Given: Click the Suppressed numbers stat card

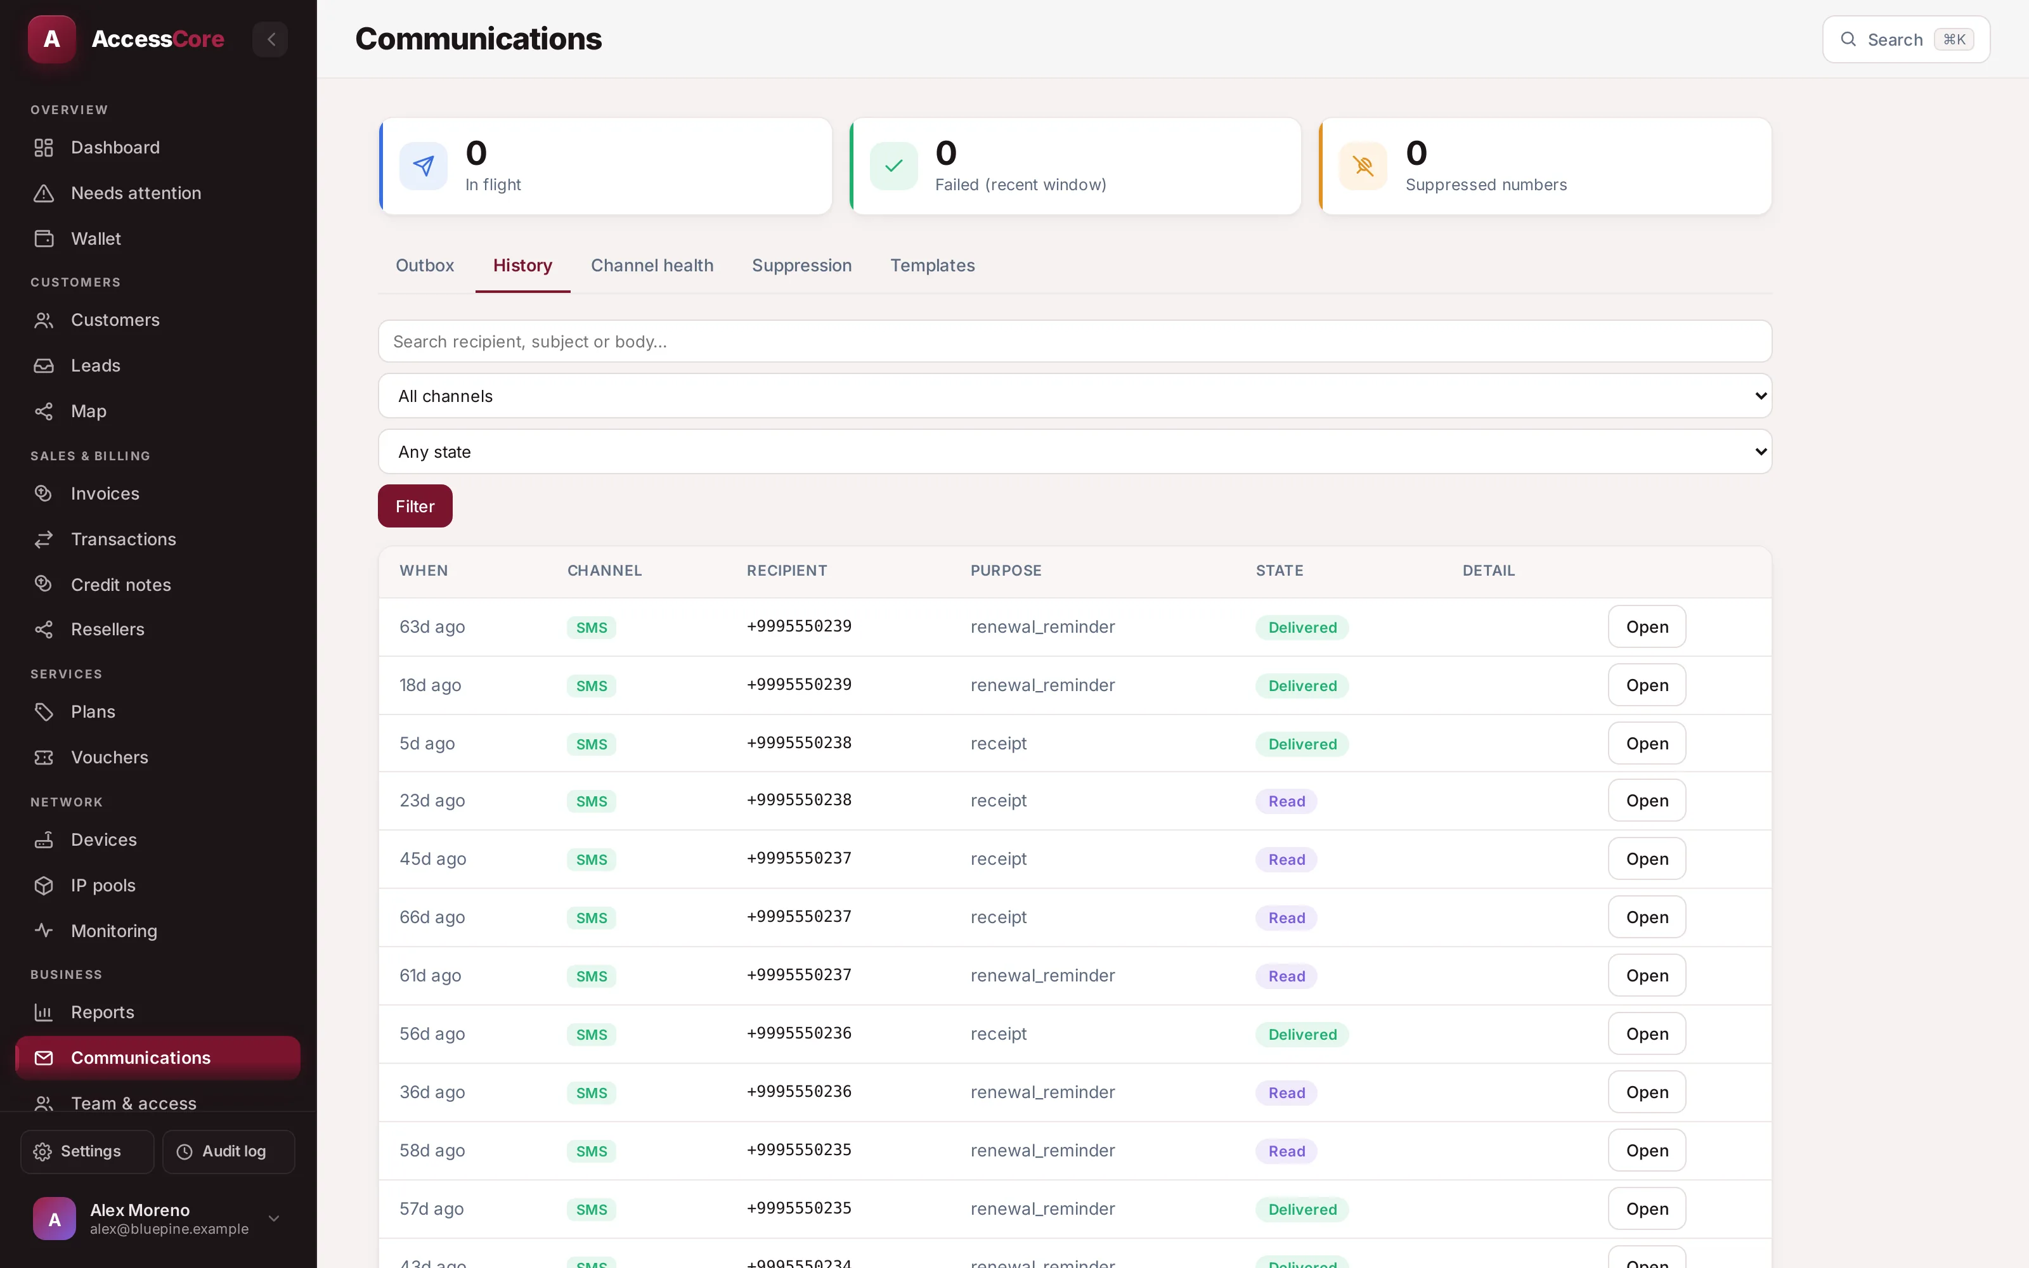Looking at the screenshot, I should (1545, 166).
